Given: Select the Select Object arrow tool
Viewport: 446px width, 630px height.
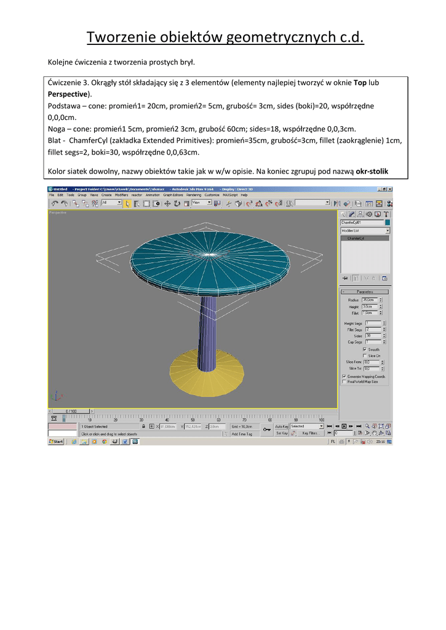Looking at the screenshot, I should click(127, 202).
